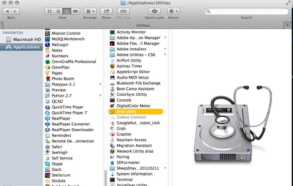Screen dimensions: 293x186
Task: Expand the SheepShaver folder arrow
Action: (x=165, y=168)
